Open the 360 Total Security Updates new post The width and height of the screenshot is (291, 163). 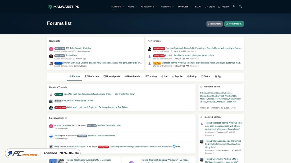click(78, 48)
